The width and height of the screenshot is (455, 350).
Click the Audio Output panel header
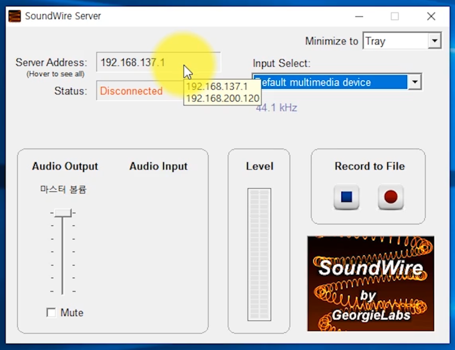click(65, 166)
